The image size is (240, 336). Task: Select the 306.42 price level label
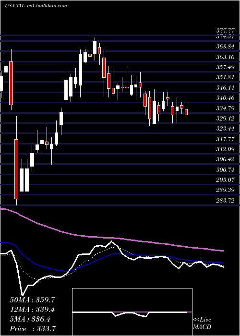[225, 159]
